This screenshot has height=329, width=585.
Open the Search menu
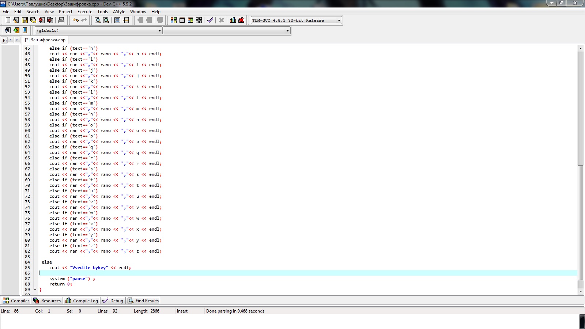coord(33,12)
